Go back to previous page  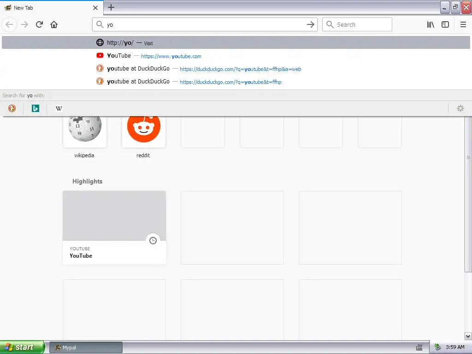(x=9, y=24)
